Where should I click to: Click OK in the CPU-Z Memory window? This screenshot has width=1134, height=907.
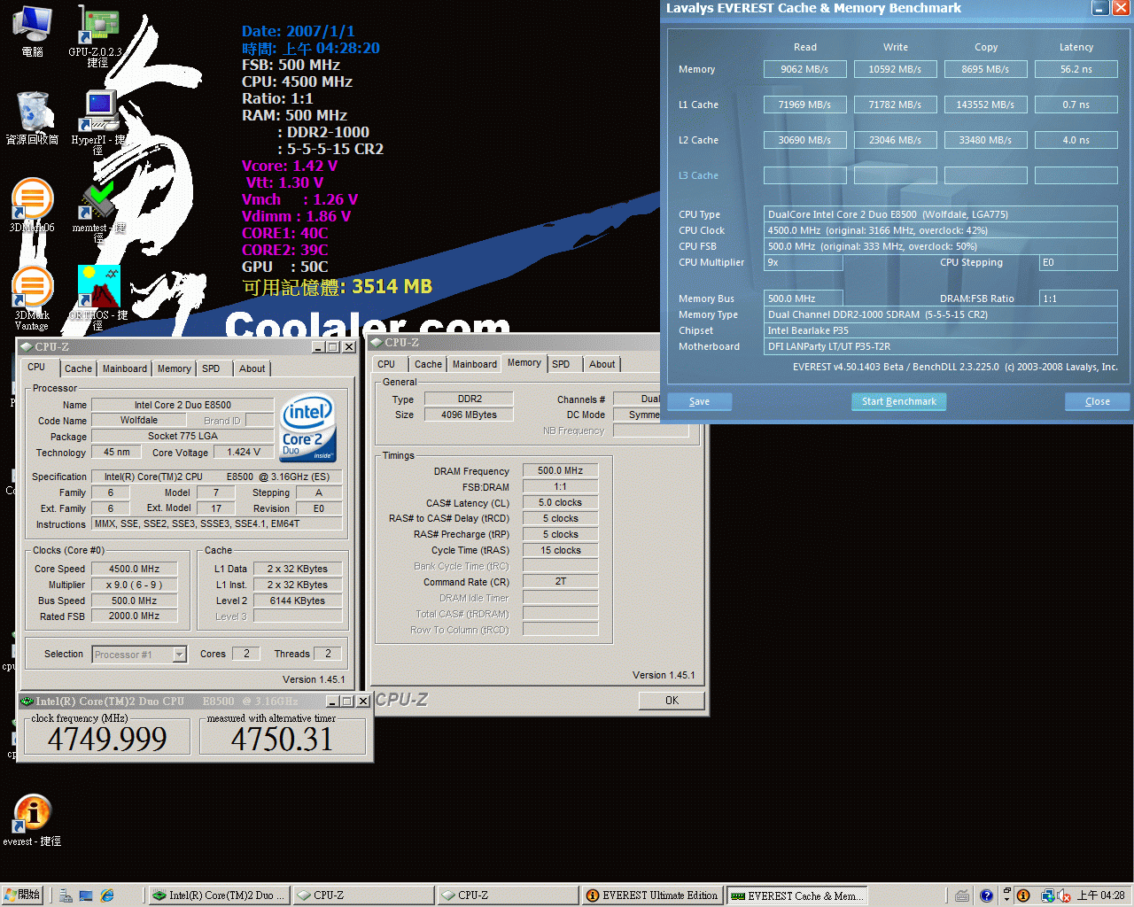[672, 701]
